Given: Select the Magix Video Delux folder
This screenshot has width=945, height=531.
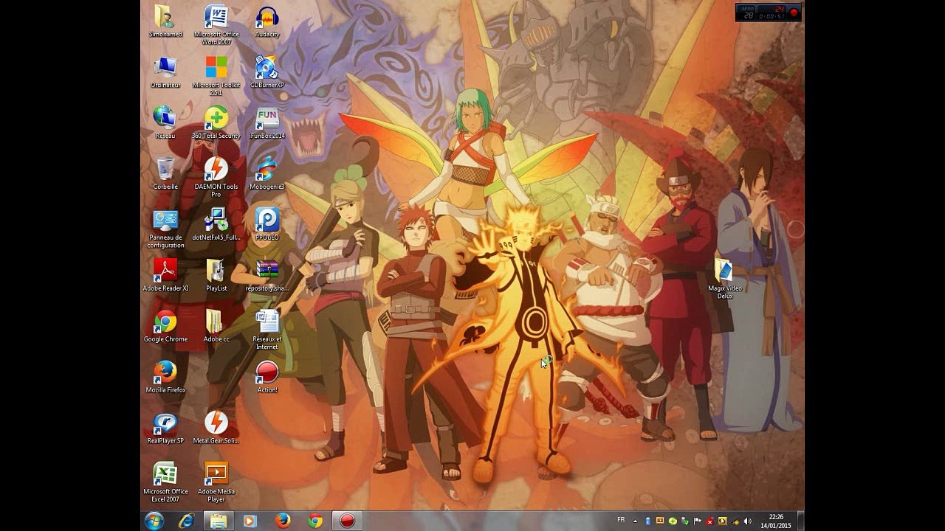Looking at the screenshot, I should coord(724,279).
